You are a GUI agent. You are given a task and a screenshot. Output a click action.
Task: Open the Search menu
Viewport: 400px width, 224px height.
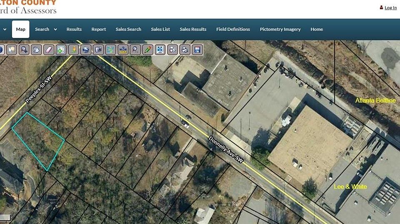42,29
